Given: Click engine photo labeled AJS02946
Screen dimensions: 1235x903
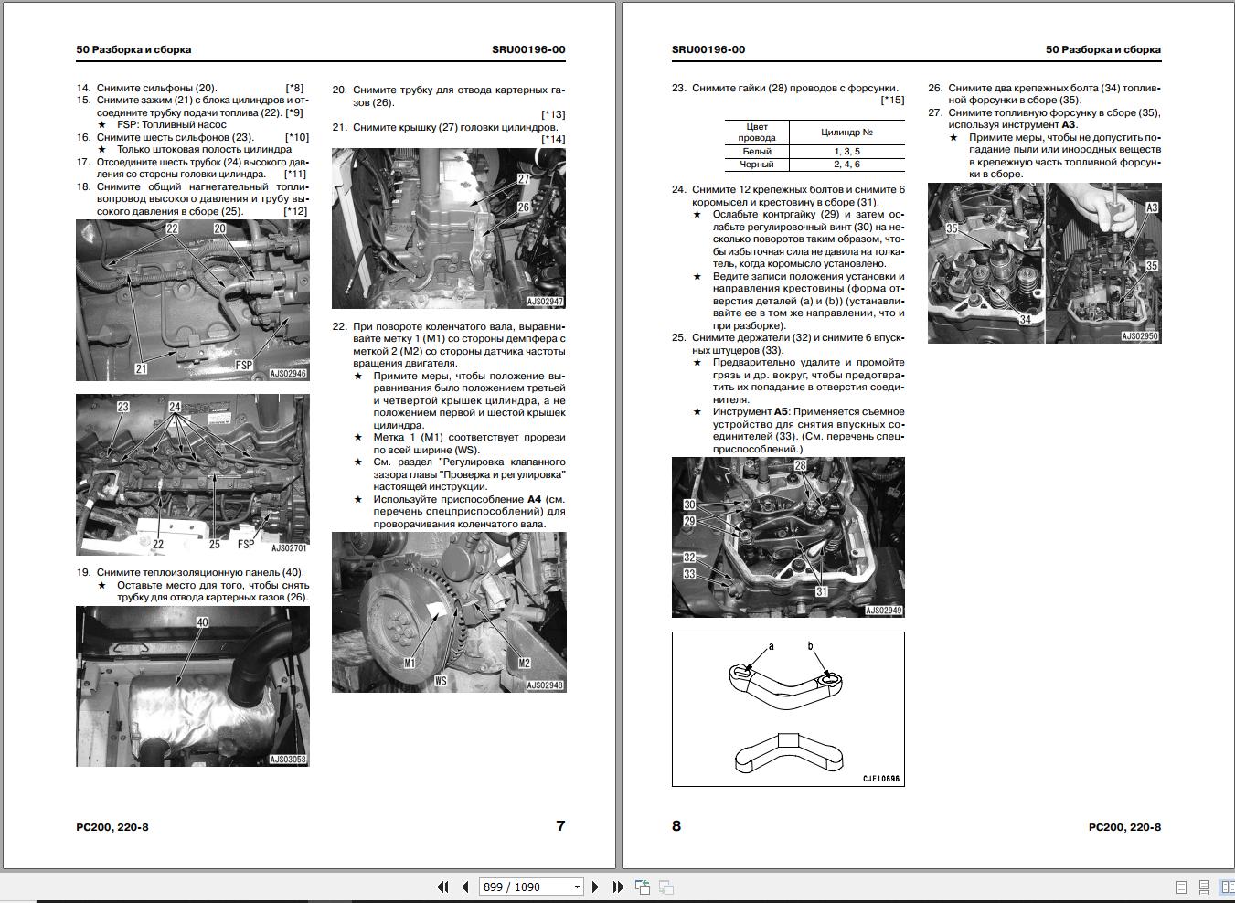Looking at the screenshot, I should 192,300.
